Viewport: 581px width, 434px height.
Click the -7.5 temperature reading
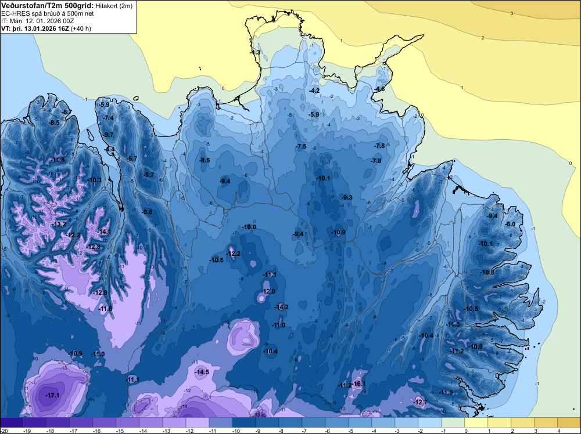pos(301,147)
